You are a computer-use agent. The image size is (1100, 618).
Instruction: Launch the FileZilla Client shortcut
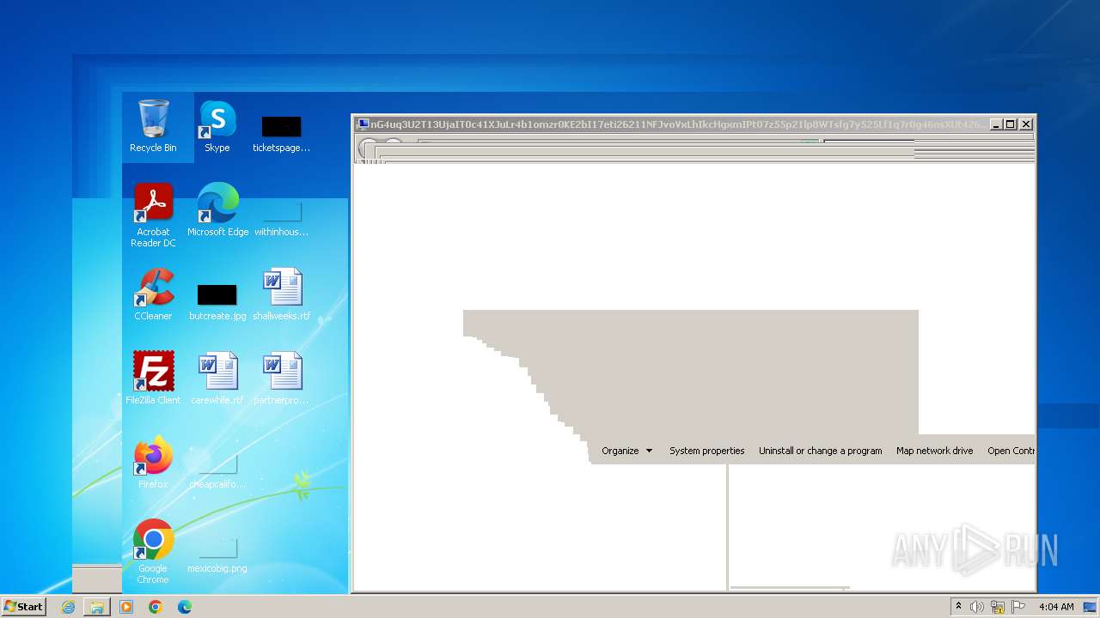(x=153, y=379)
